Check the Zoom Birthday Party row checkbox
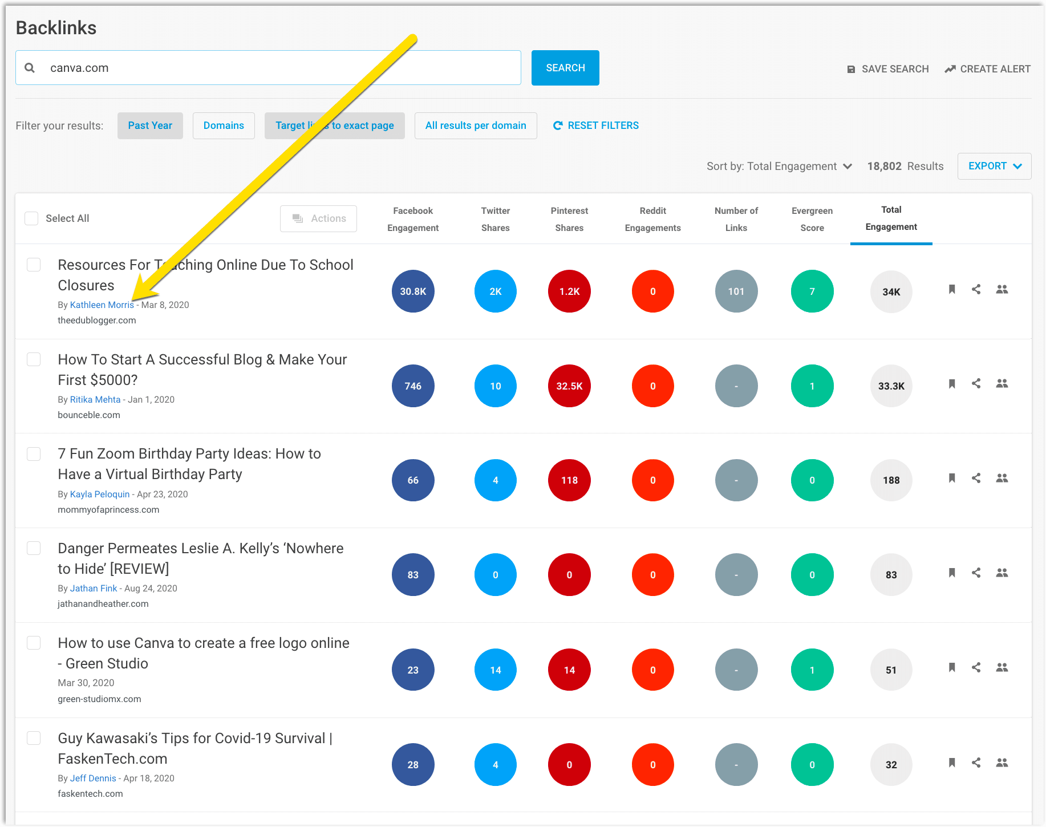 pyautogui.click(x=34, y=454)
